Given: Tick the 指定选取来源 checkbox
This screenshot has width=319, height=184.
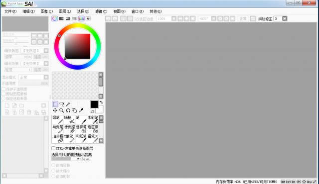Looking at the screenshot, I should point(3,98).
